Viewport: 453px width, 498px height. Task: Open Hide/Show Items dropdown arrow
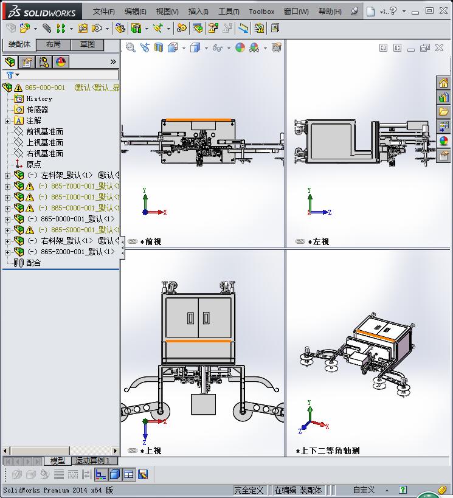[229, 48]
